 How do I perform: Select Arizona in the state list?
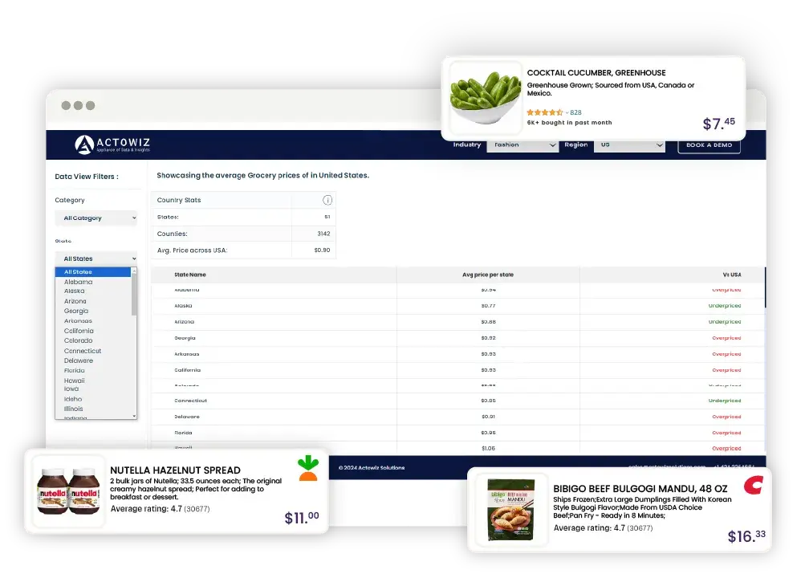click(x=75, y=301)
